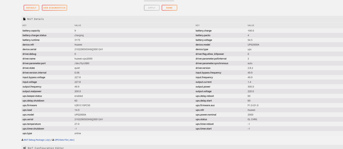Select device.type value ups
Image resolution: width=343 pixels, height=149 pixels.
point(249,49)
